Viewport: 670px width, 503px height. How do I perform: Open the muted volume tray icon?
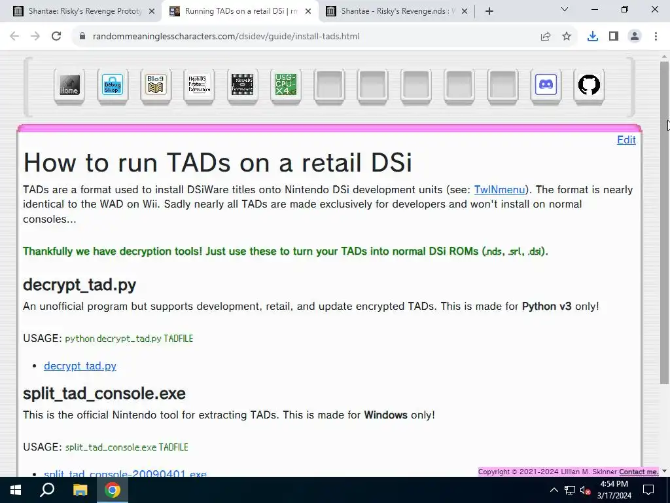coord(585,490)
